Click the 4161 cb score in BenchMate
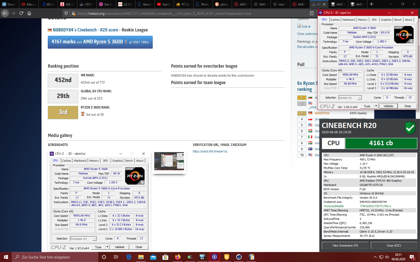This screenshot has height=262, width=420. (381, 143)
